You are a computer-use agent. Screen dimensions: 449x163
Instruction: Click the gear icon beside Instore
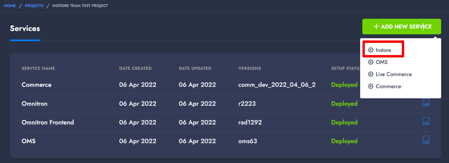[371, 50]
